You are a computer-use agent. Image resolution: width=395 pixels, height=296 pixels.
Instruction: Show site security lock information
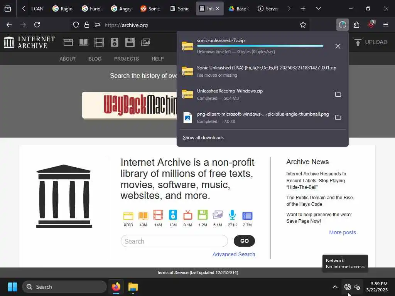click(x=87, y=25)
